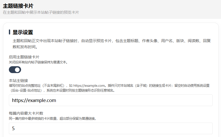This screenshot has width=221, height=137.
Task: Click the example URL inside 本站主链接 help text
Action: 89,85
